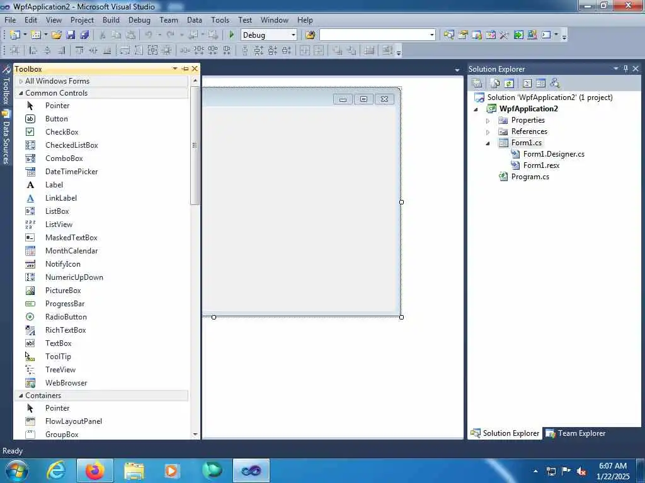Click the Open File folder icon
The width and height of the screenshot is (645, 483).
click(57, 35)
